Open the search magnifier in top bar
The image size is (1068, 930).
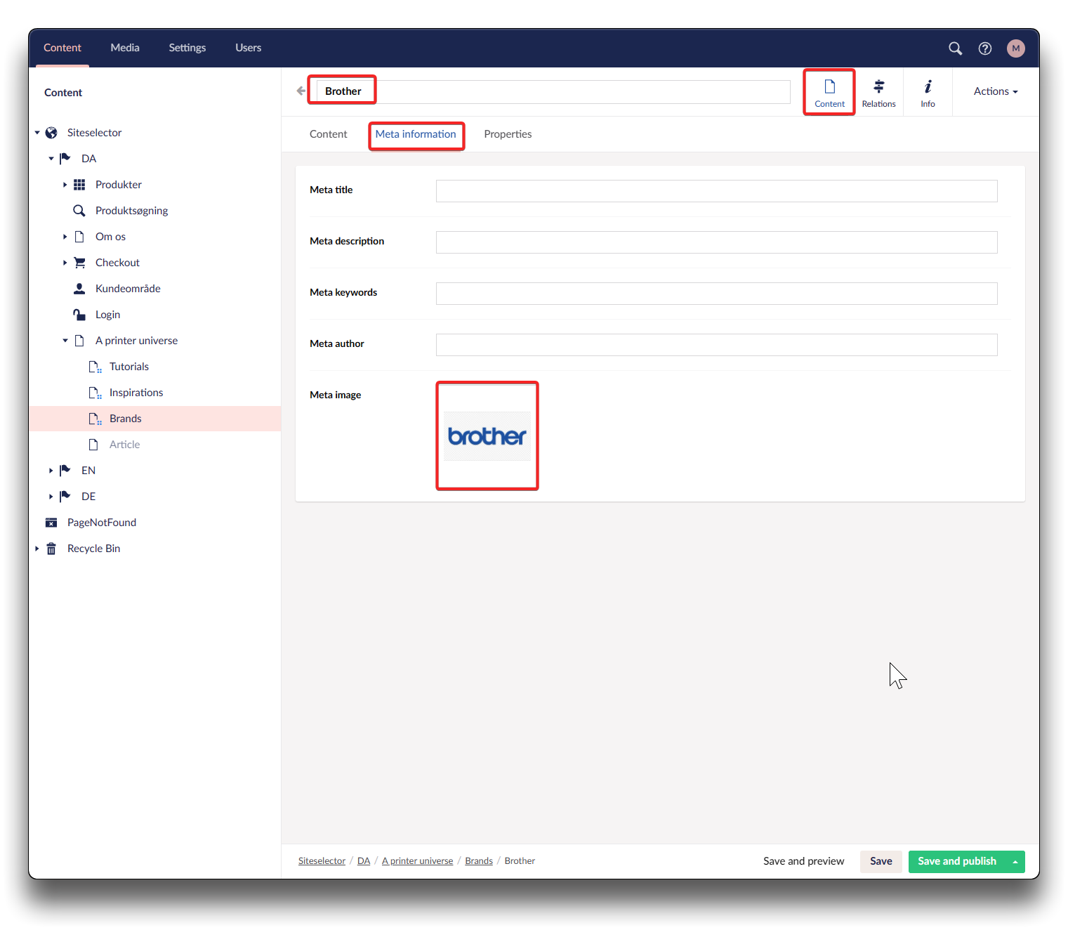pyautogui.click(x=955, y=48)
